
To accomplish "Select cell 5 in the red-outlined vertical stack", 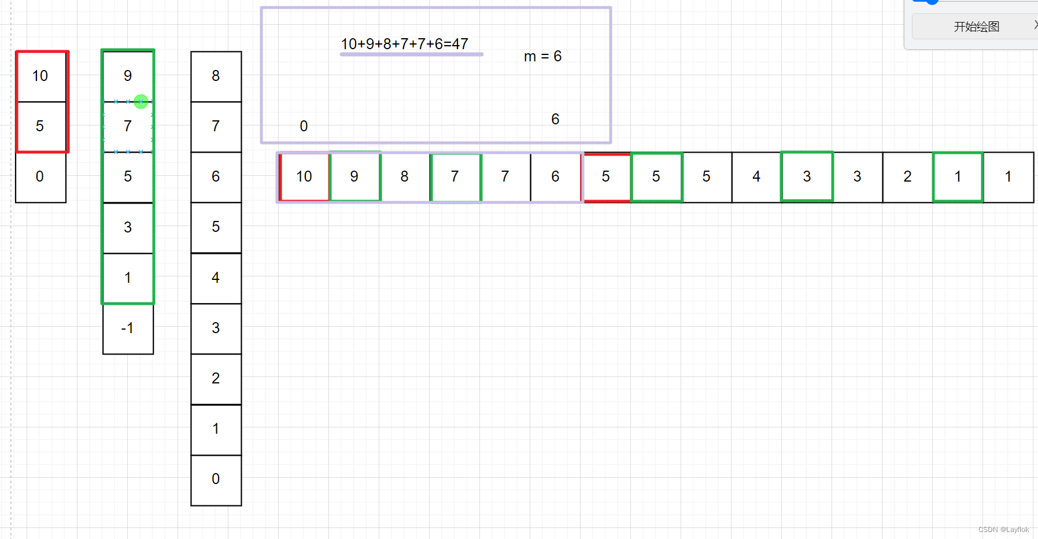I will pyautogui.click(x=40, y=127).
